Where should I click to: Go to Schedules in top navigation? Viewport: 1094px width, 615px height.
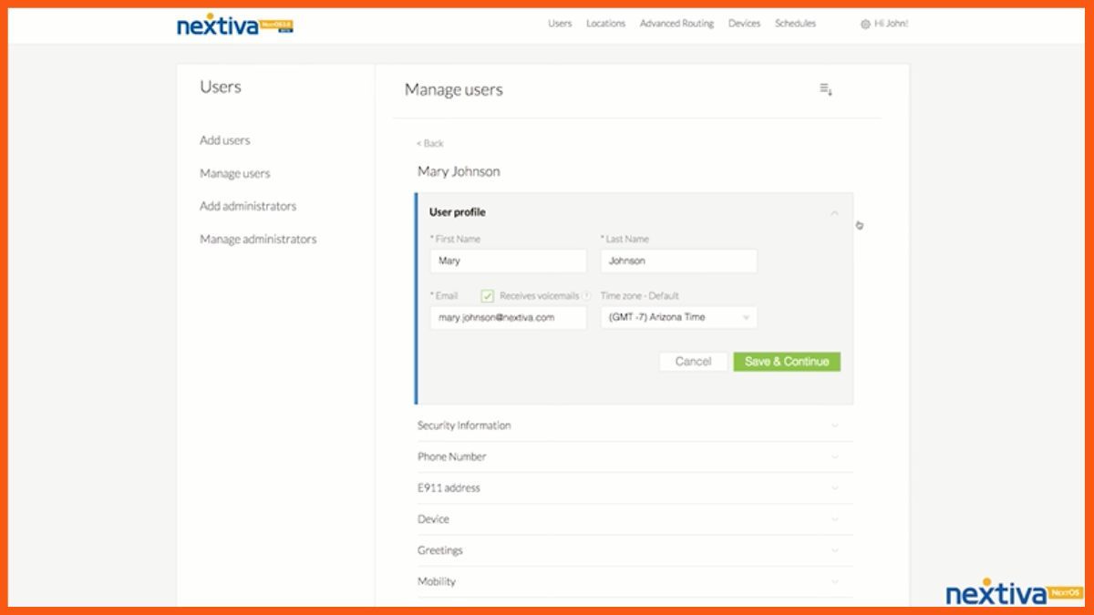(795, 24)
